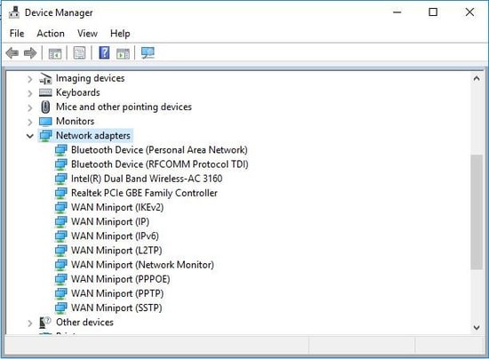Screen dimensions: 489x359
Task: Expand the Imaging devices node
Action: tap(29, 79)
